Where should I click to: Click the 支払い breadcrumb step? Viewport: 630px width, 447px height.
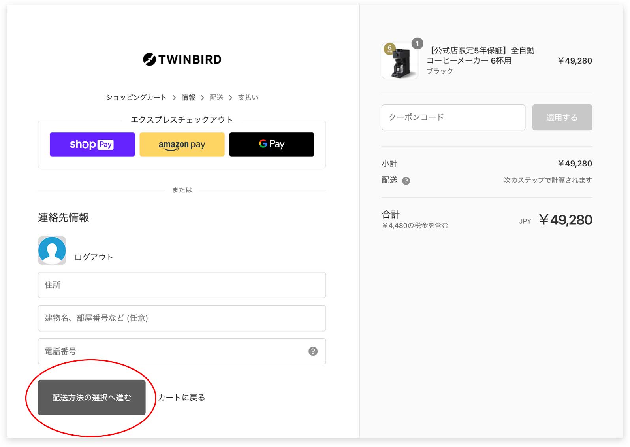coord(248,97)
